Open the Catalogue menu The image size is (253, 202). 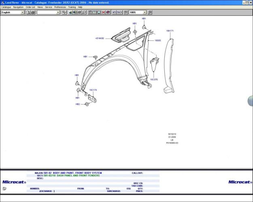coord(6,7)
